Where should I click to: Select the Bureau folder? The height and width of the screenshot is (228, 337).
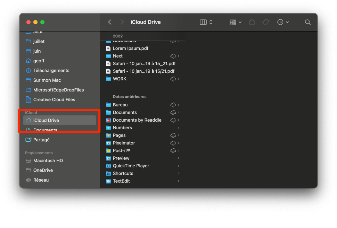(x=142, y=105)
